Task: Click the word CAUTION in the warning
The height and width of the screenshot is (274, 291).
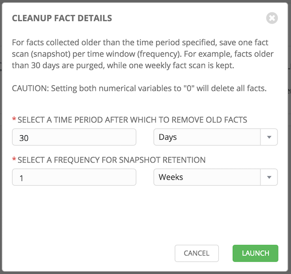Action: (x=30, y=88)
